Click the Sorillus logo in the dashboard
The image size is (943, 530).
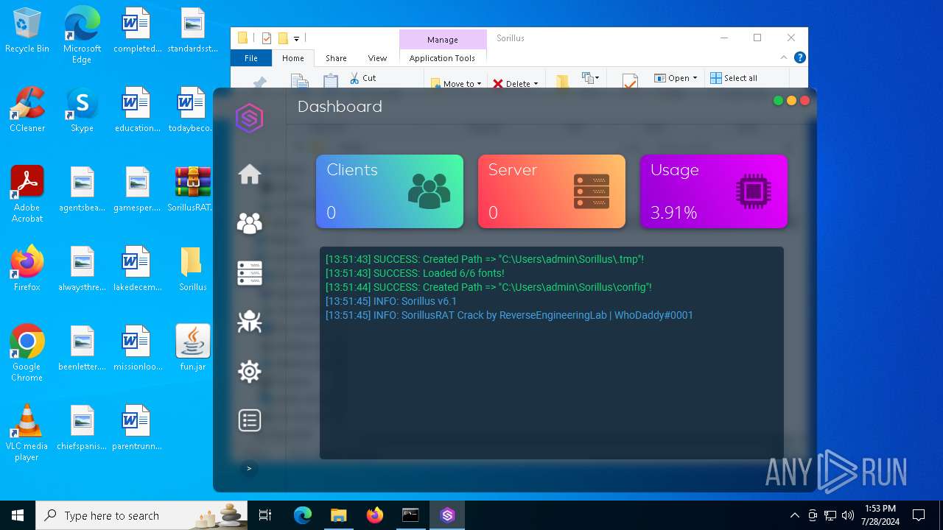tap(250, 118)
